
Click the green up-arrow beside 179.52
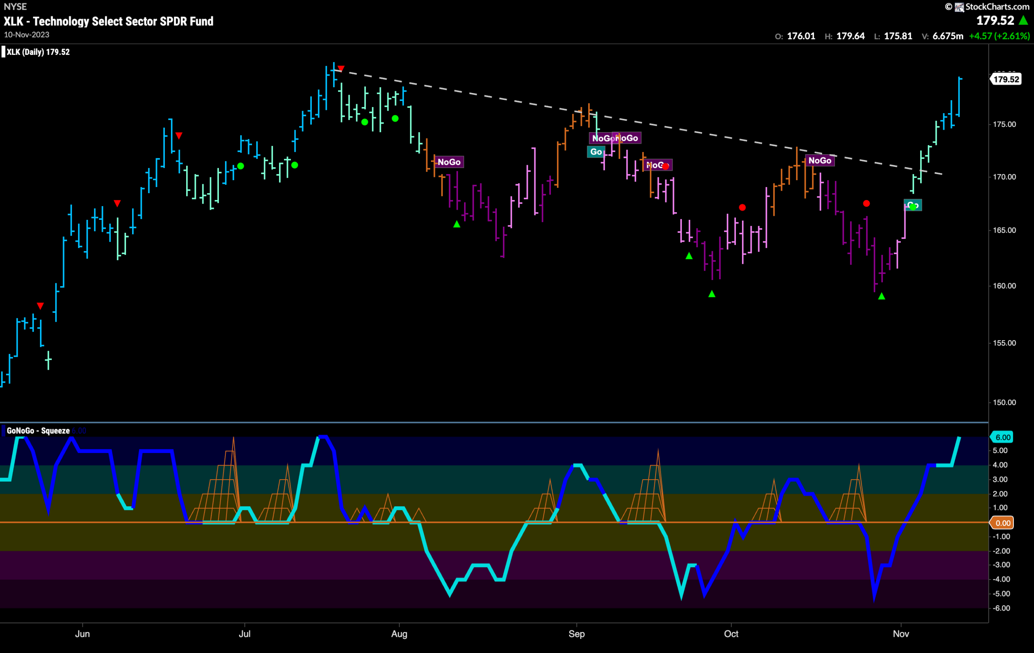point(1023,20)
